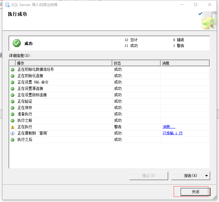The image size is (219, 202).
Task: Click the 操作 column header
Action: point(64,63)
